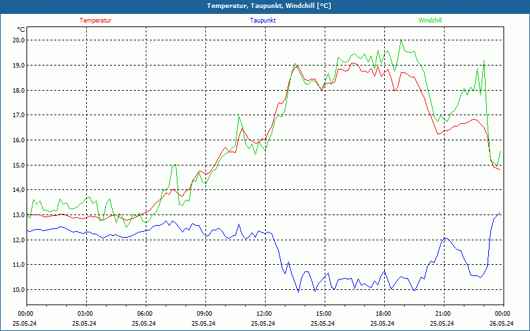The height and width of the screenshot is (331, 530).
Task: Click the 25.05.24 date under 12:00
Action: [x=263, y=323]
